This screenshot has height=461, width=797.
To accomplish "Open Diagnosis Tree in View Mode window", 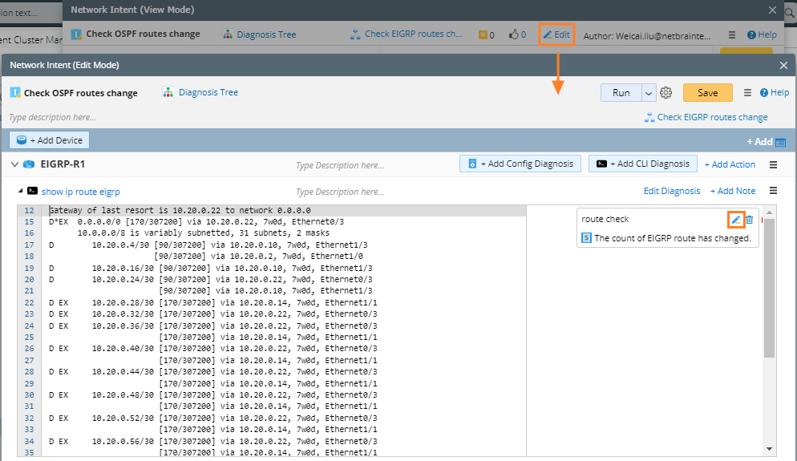I will [x=266, y=34].
